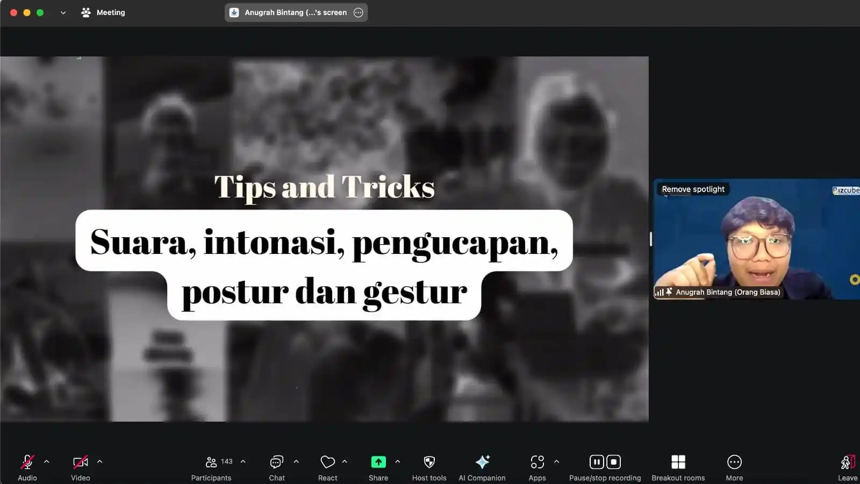Expand chevron next to Chat
This screenshot has height=484, width=860.
pos(296,461)
